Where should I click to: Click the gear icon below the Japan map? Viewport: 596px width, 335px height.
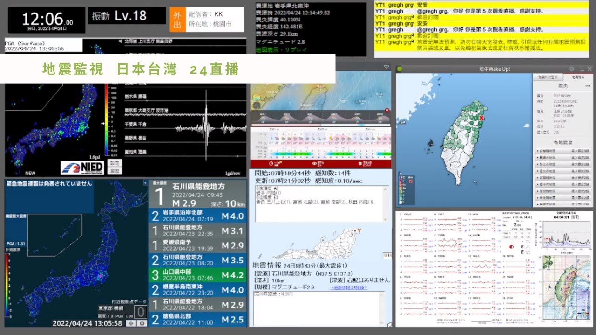(x=142, y=323)
